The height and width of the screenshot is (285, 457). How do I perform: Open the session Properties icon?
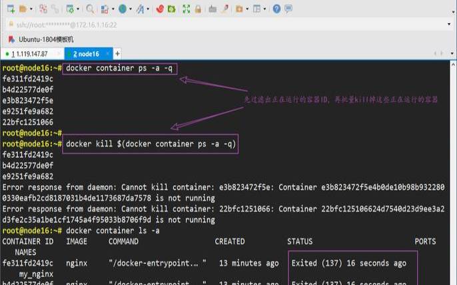70,9
